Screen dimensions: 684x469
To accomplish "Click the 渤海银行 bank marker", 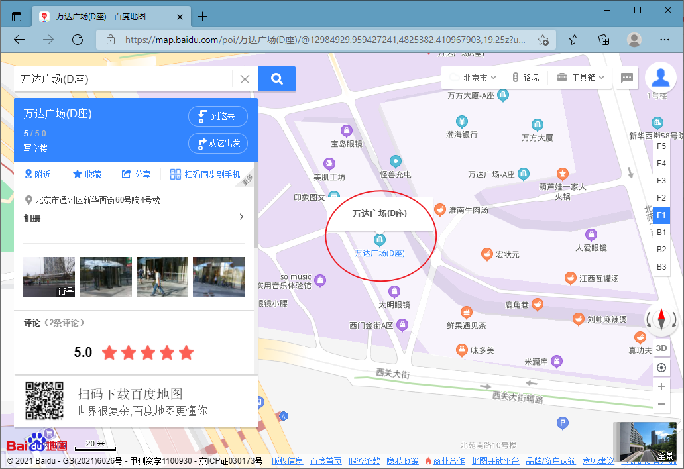I will click(461, 122).
